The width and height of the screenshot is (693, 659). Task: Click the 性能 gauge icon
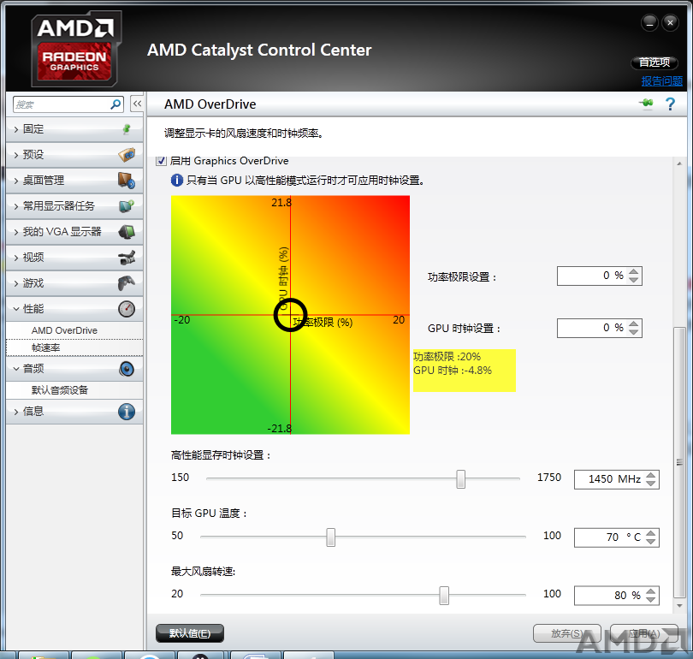click(x=127, y=308)
